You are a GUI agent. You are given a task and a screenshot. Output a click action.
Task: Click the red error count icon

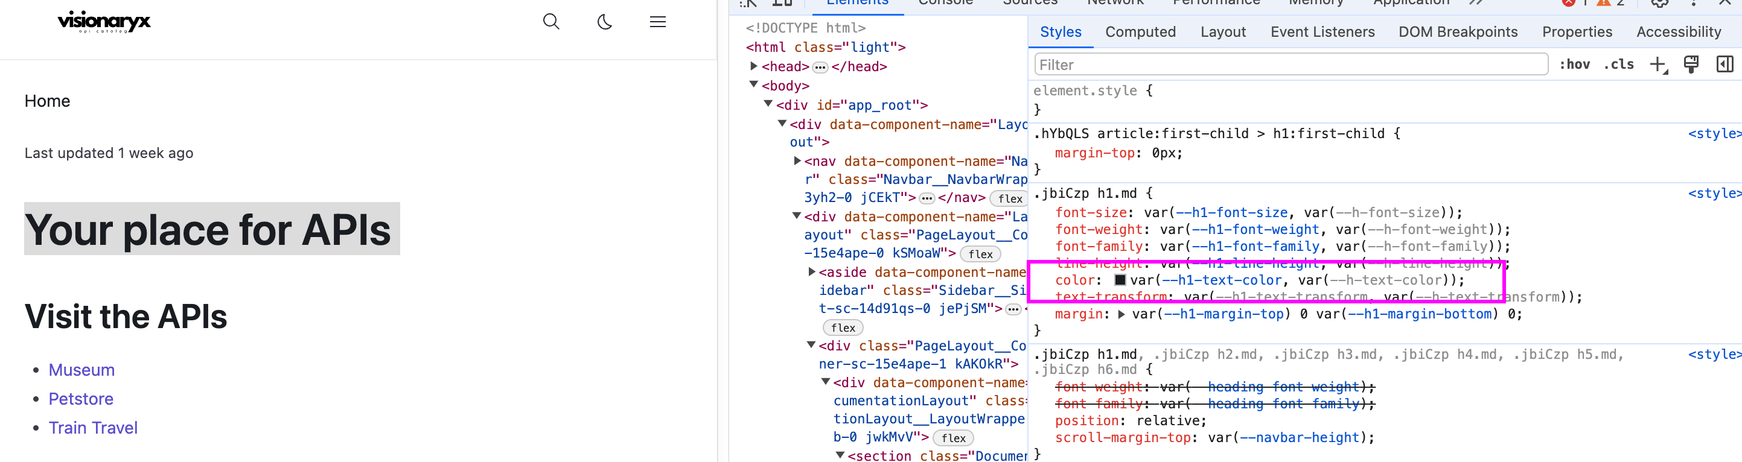click(x=1569, y=2)
